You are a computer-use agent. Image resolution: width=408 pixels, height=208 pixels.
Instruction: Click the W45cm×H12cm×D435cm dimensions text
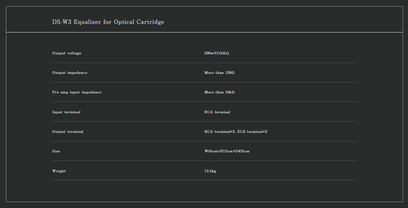pyautogui.click(x=227, y=151)
